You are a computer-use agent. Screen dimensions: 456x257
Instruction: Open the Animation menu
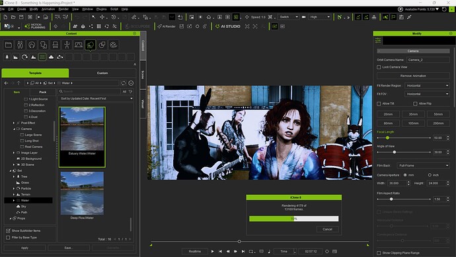click(x=48, y=9)
